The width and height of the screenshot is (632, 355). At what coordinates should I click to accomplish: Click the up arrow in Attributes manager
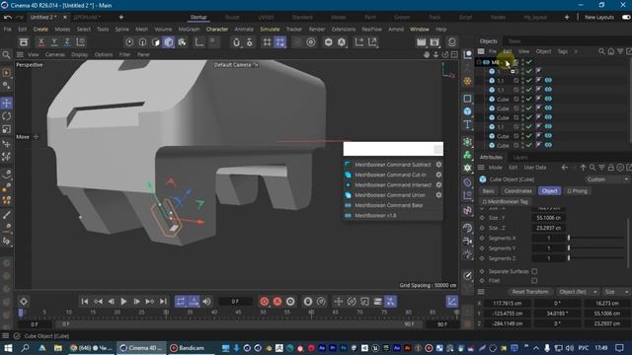[x=583, y=168]
